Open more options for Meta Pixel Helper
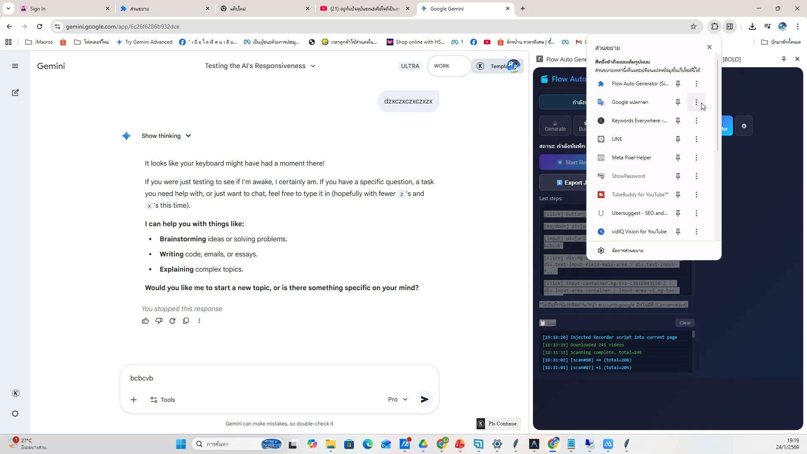The width and height of the screenshot is (807, 454). click(x=696, y=158)
